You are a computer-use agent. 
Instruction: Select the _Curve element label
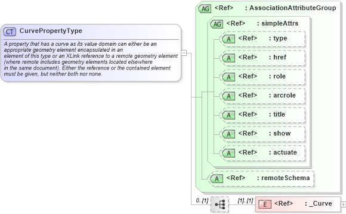pos(320,204)
